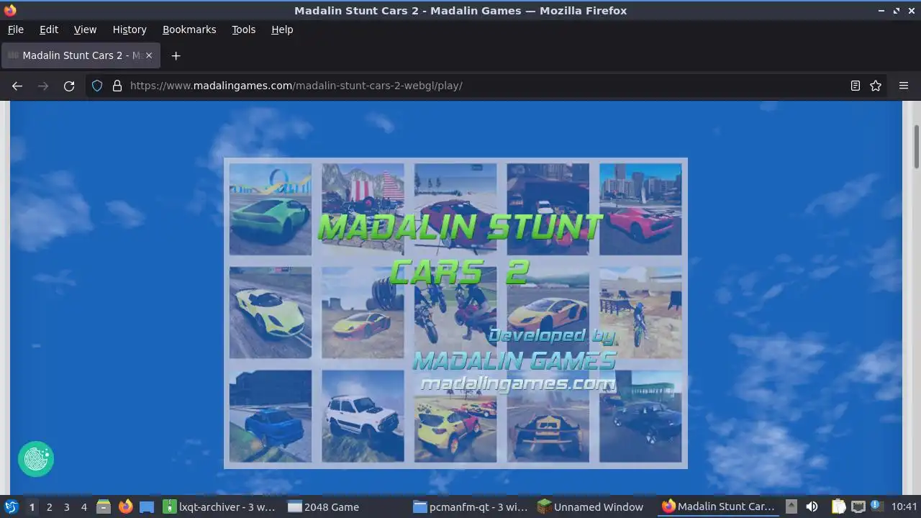Click the page vertical scrollbar thumb
Viewport: 921px width, 518px height.
[x=916, y=147]
